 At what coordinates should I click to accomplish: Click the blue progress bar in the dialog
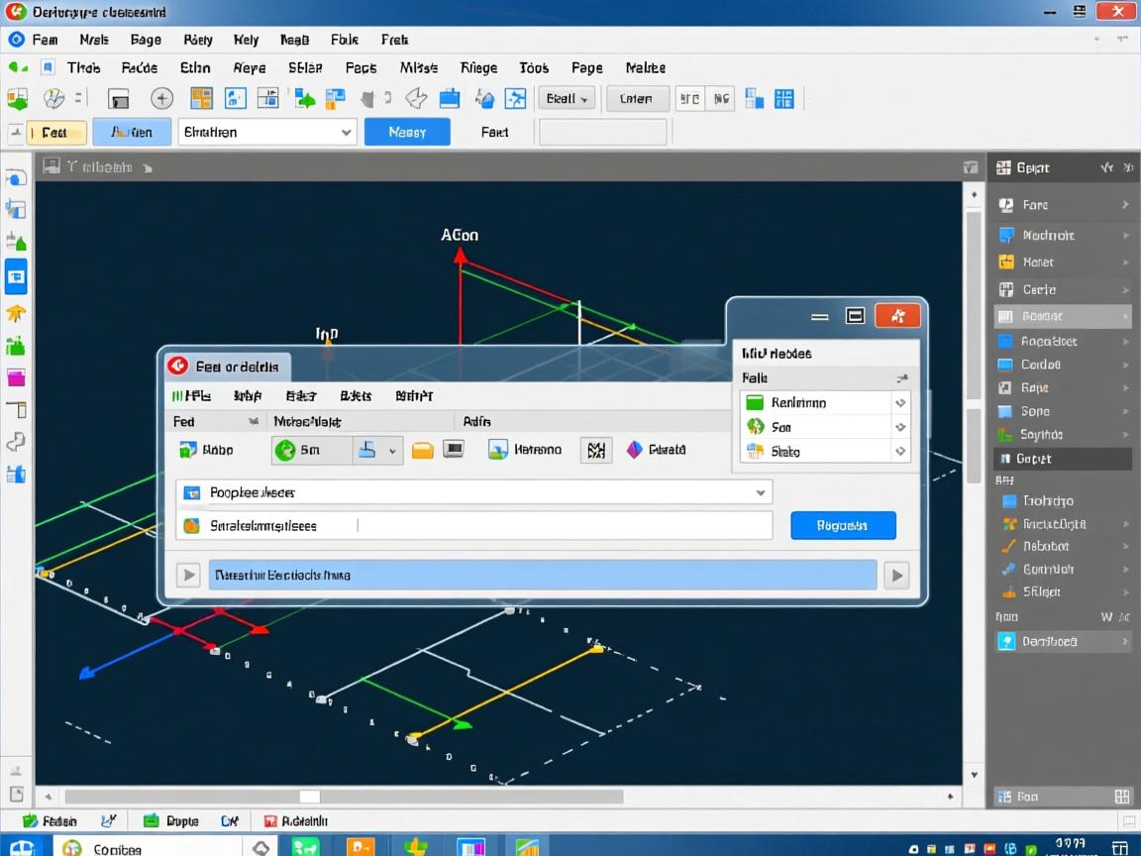pyautogui.click(x=542, y=575)
